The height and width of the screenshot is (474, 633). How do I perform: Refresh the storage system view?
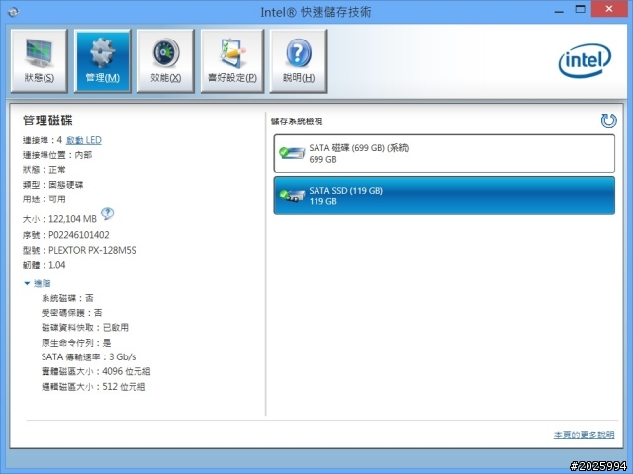(x=608, y=120)
